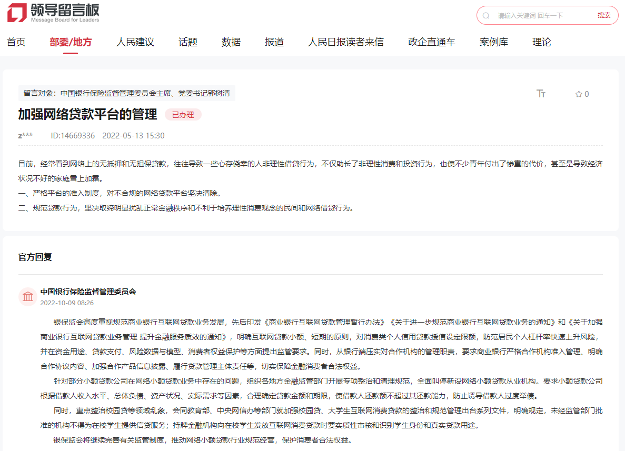Open the 理论 navigation tab
625x451 pixels.
coord(541,42)
